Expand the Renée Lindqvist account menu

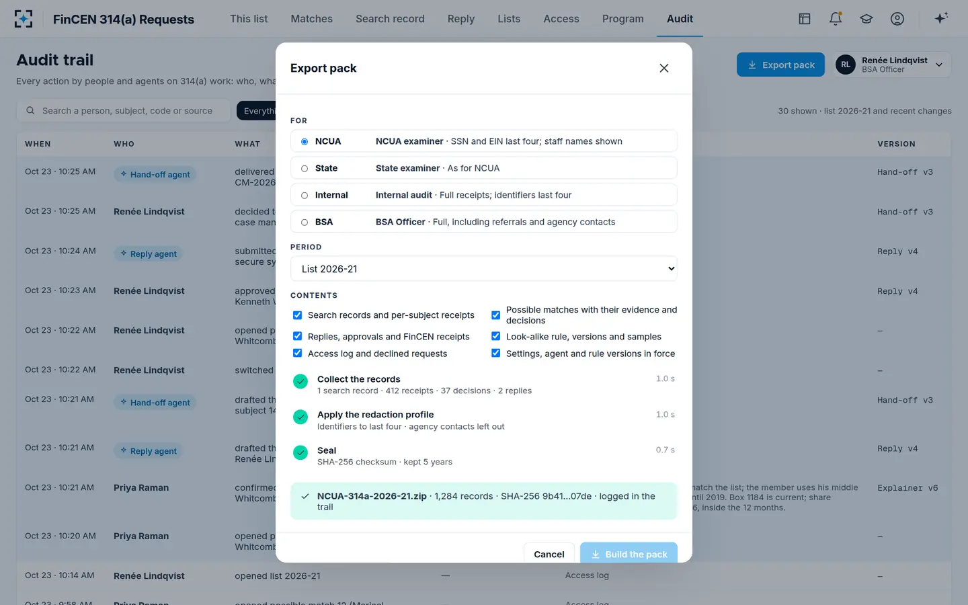[x=892, y=65]
